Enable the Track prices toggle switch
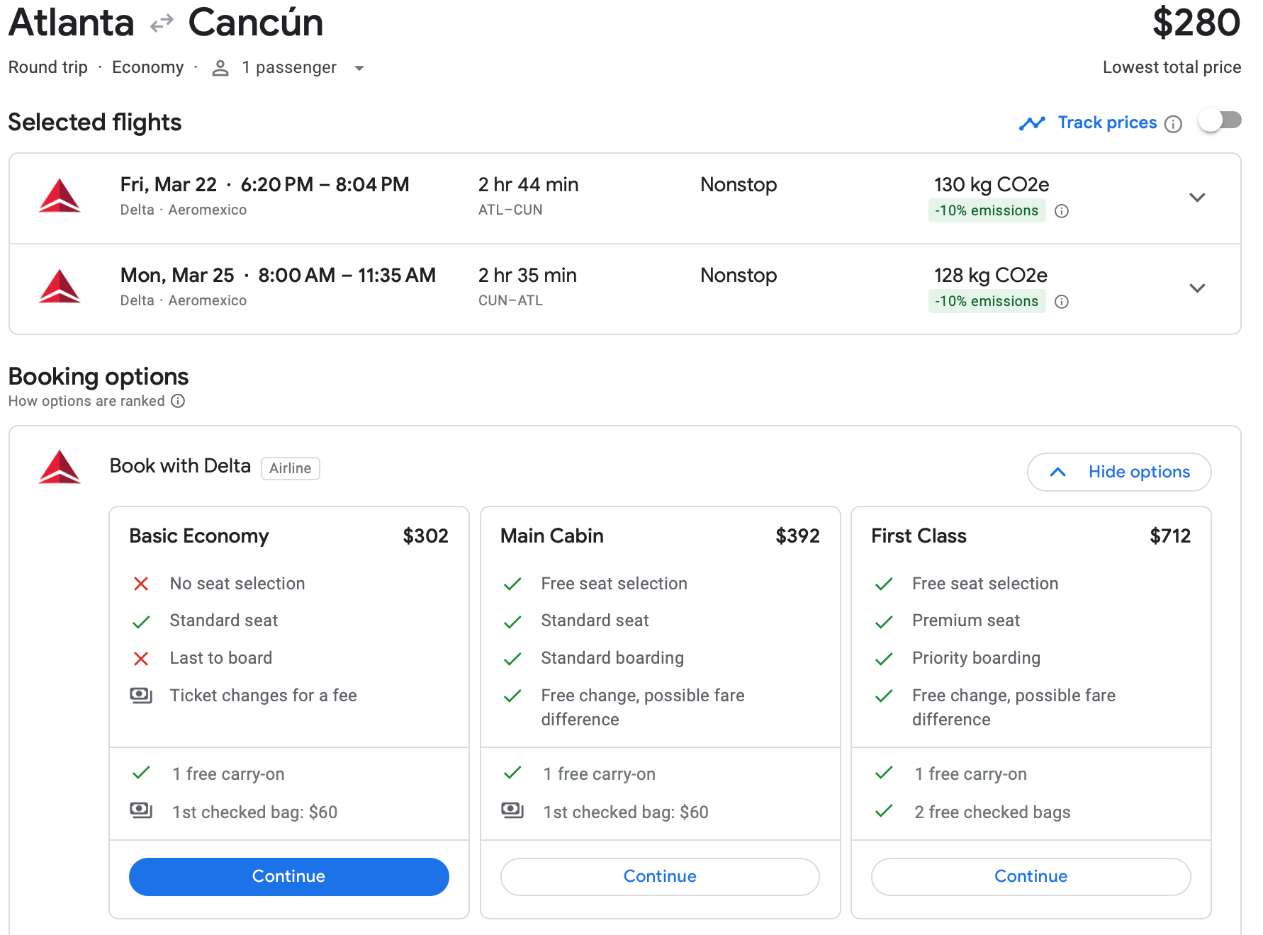The height and width of the screenshot is (935, 1263). (1220, 121)
